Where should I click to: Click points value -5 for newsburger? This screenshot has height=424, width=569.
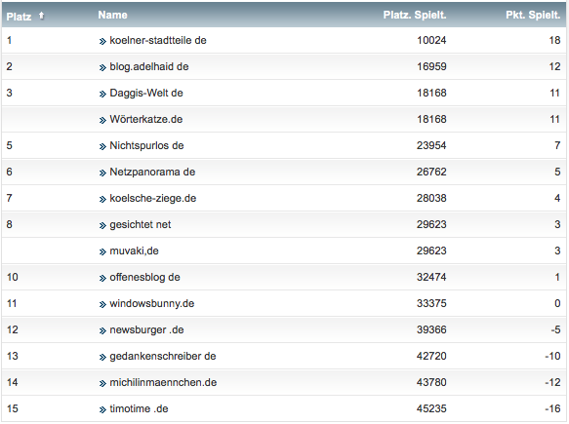(555, 329)
